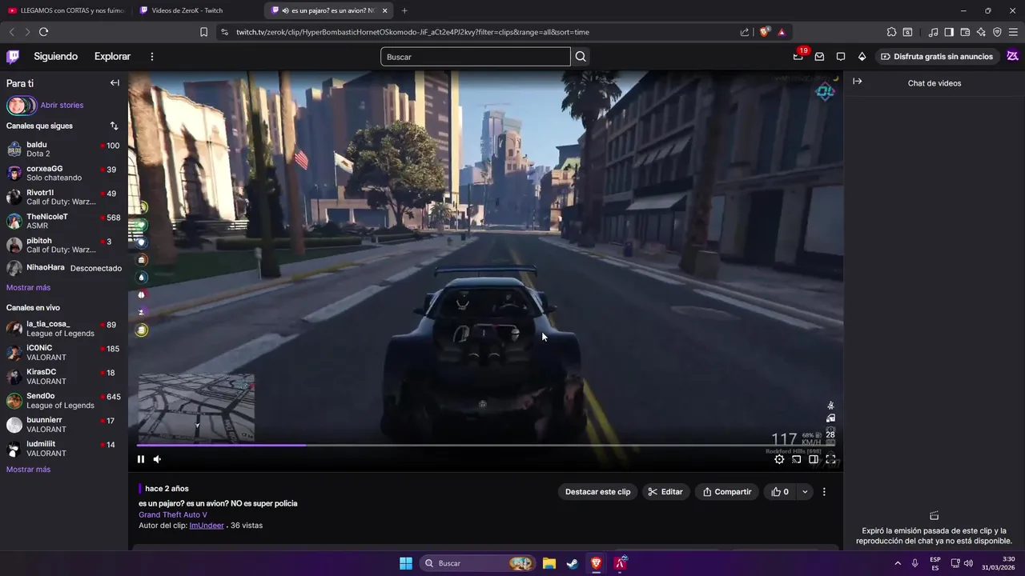
Task: Open File Explorer from the taskbar
Action: 549,563
